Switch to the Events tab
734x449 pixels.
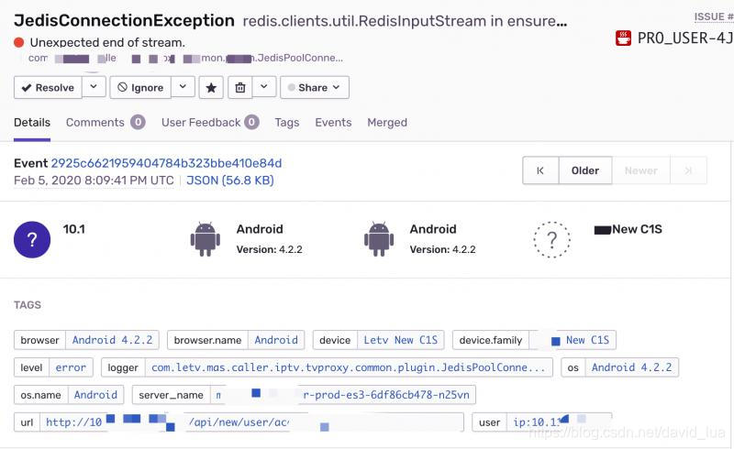pyautogui.click(x=333, y=123)
